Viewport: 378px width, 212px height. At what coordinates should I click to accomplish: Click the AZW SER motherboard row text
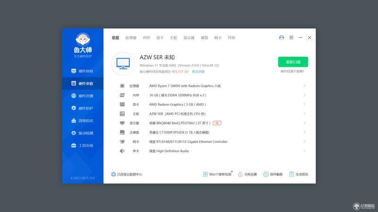177,114
